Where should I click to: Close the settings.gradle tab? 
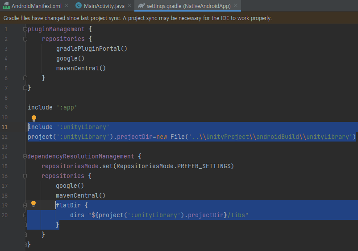click(236, 5)
